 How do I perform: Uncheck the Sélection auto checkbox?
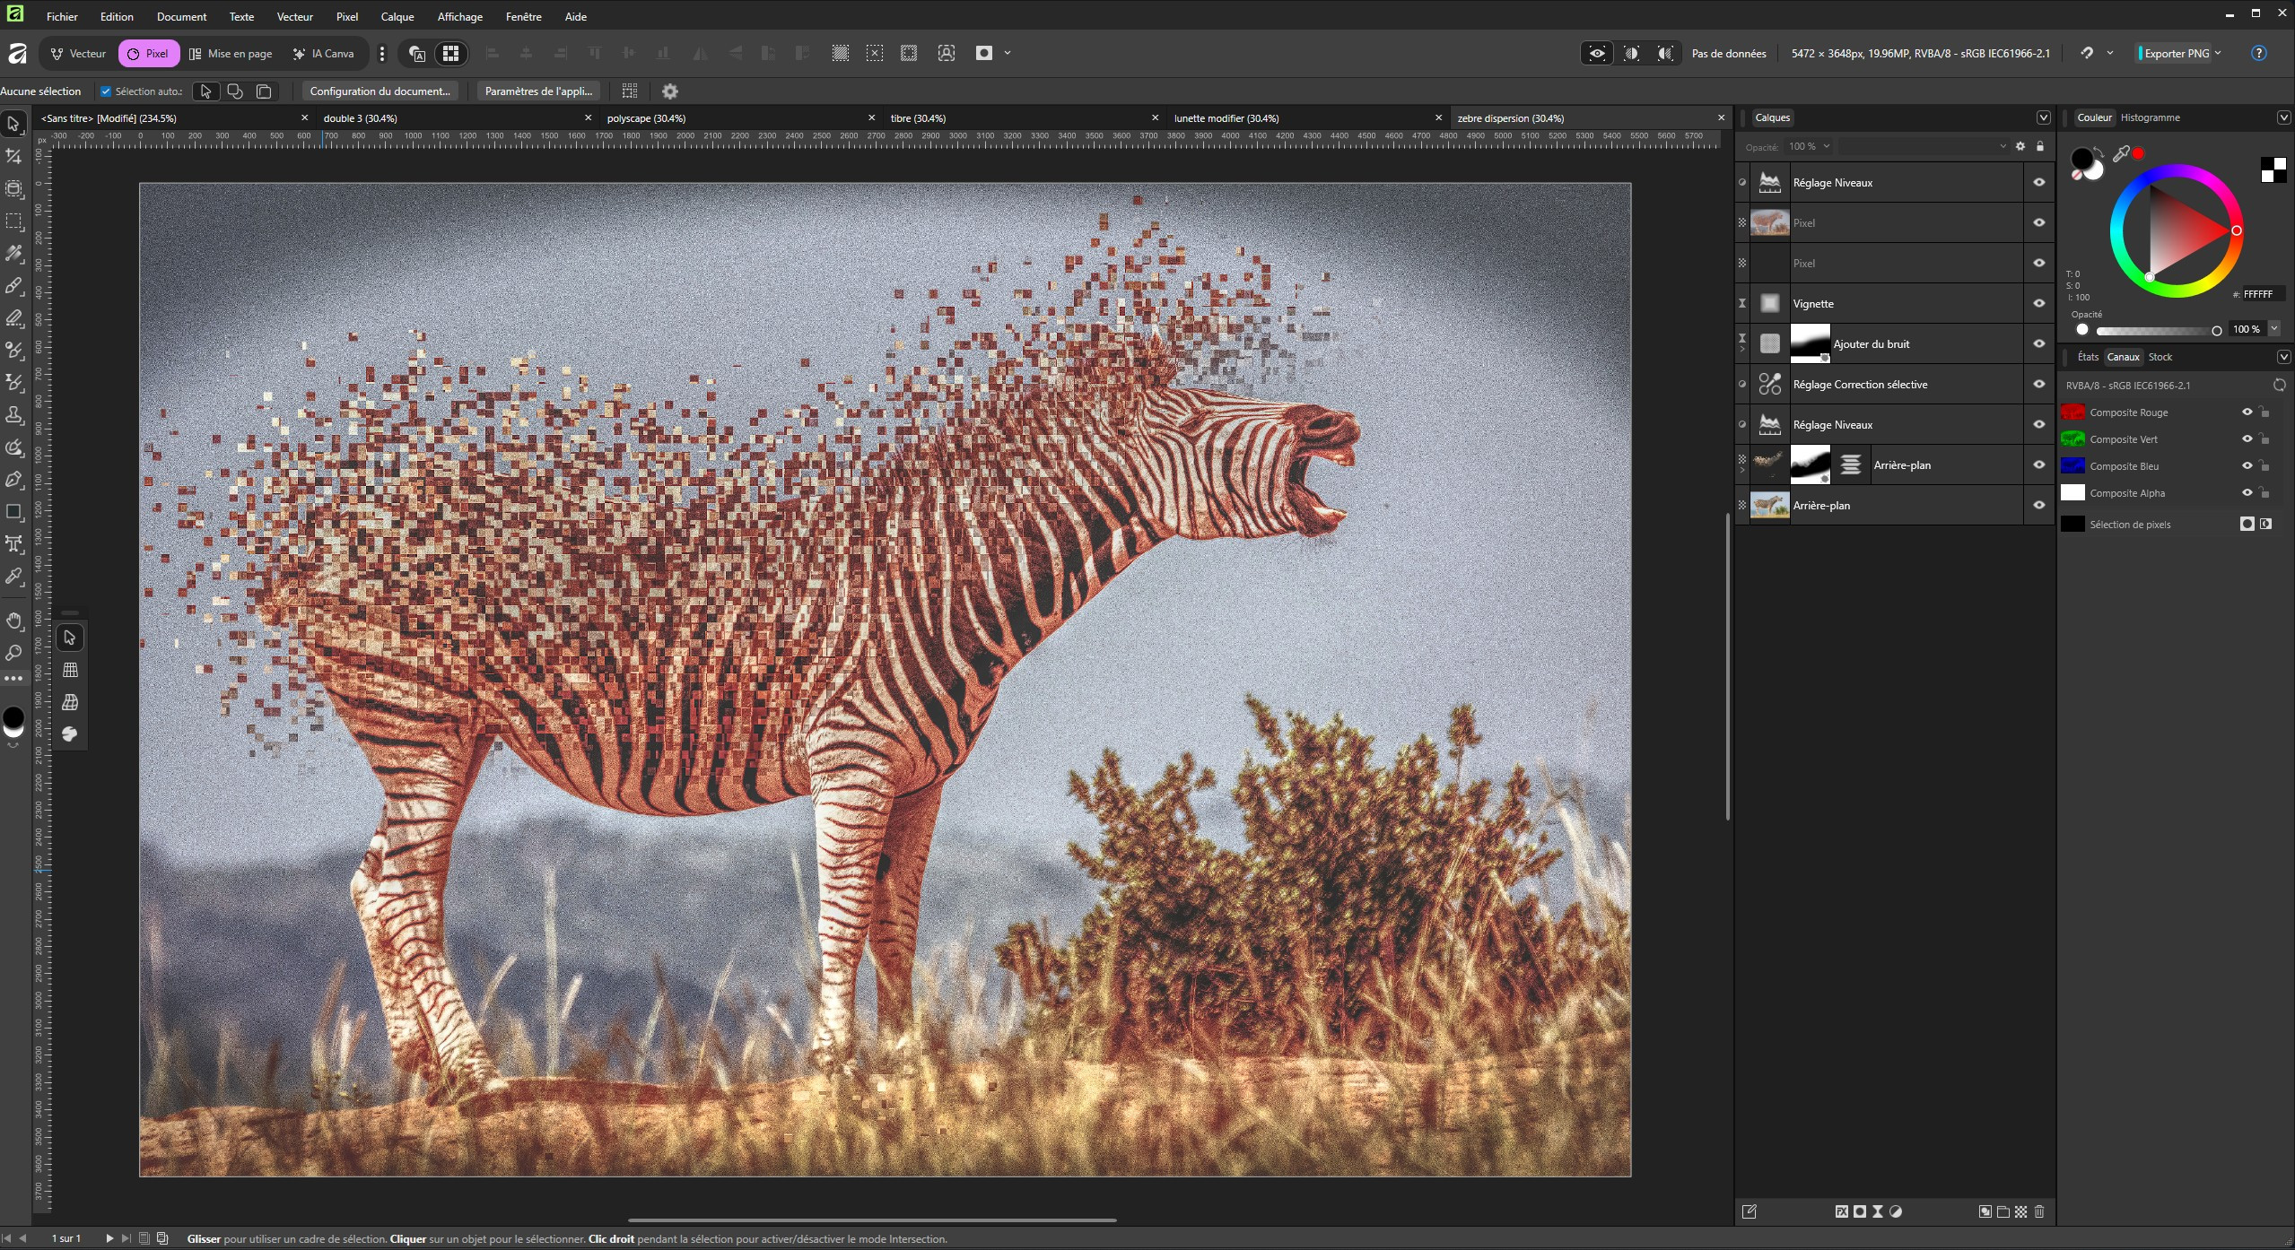point(106,91)
